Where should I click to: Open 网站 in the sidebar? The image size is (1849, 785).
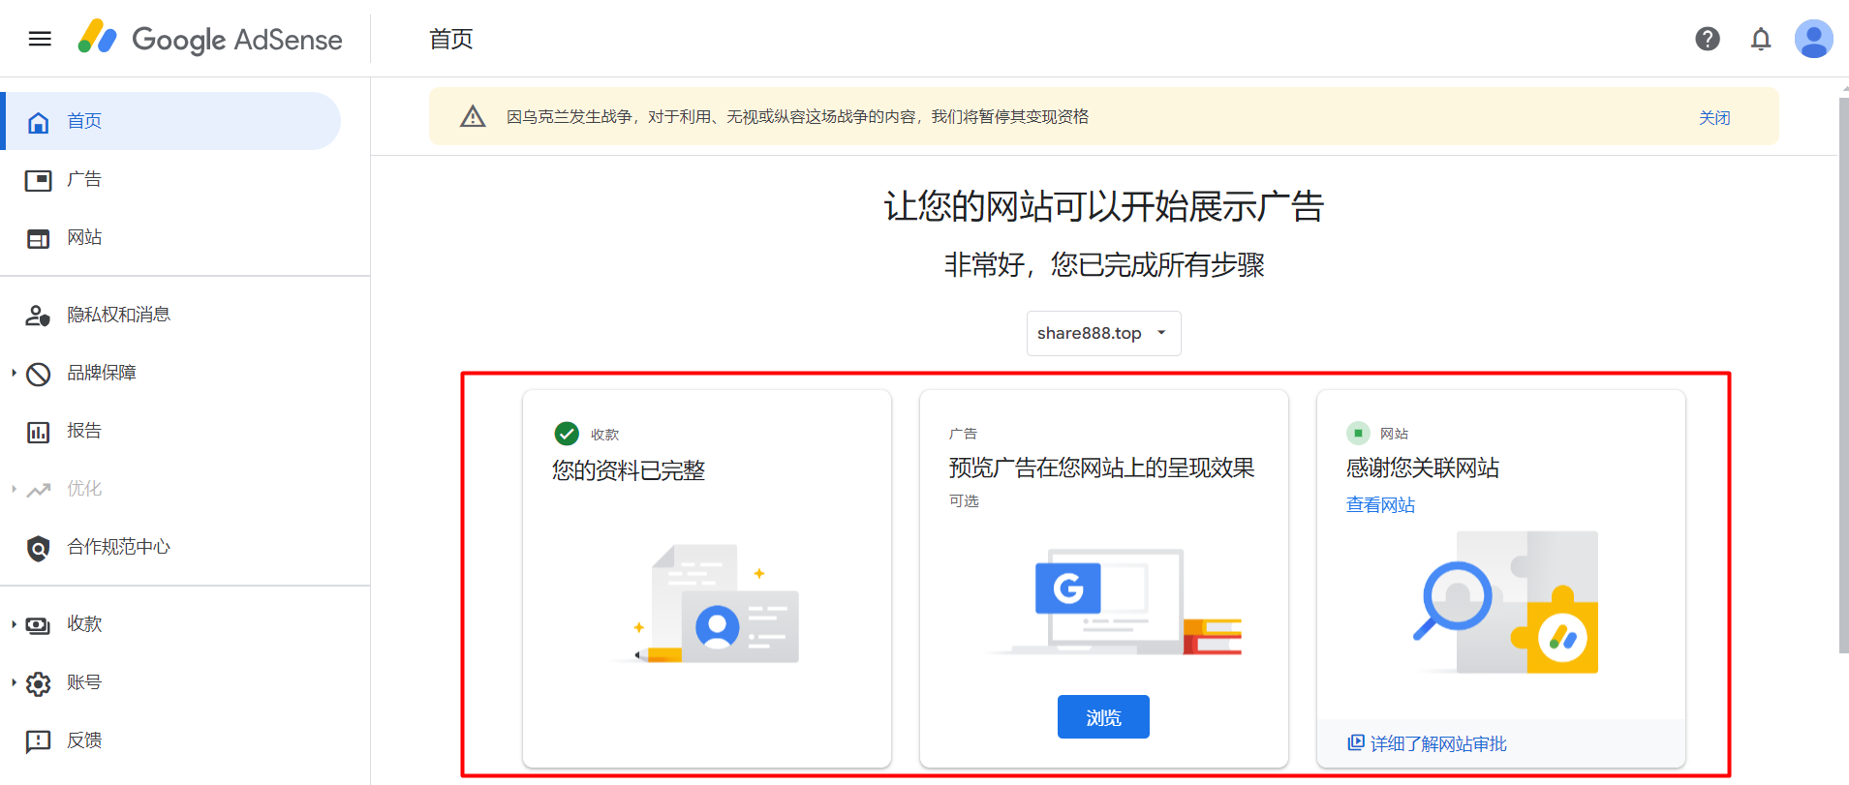[172, 237]
